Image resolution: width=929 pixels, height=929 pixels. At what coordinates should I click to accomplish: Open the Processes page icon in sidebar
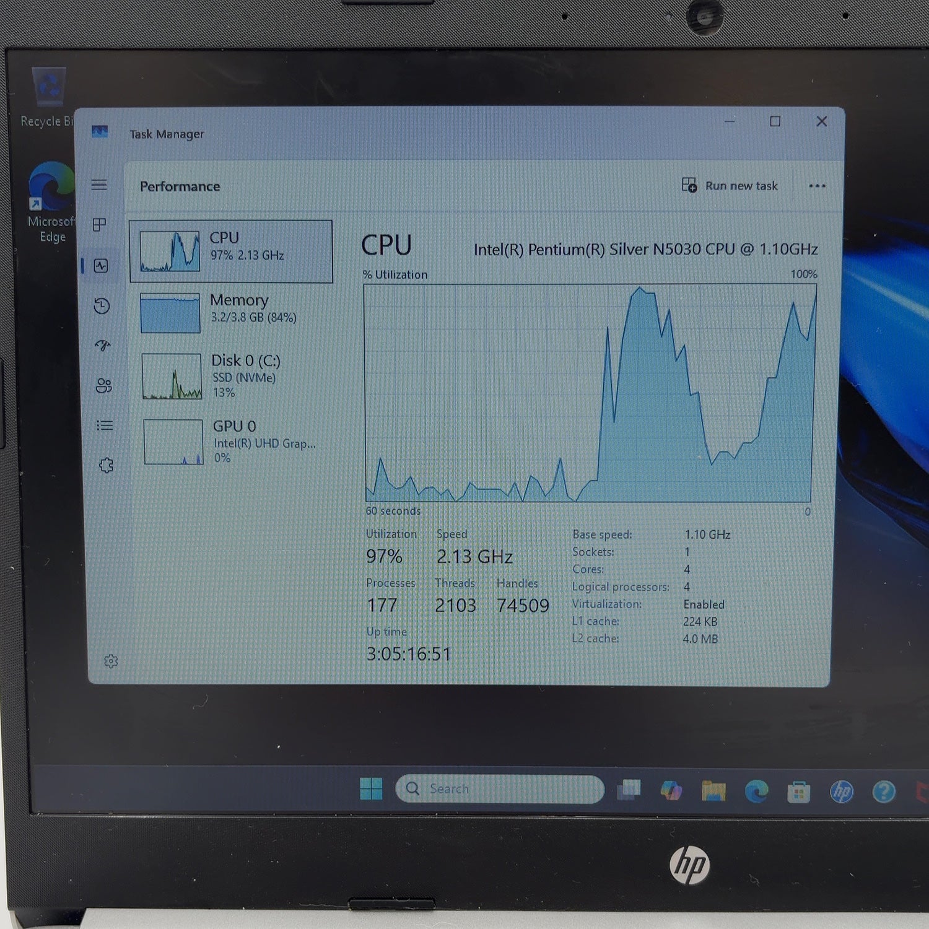(x=99, y=224)
